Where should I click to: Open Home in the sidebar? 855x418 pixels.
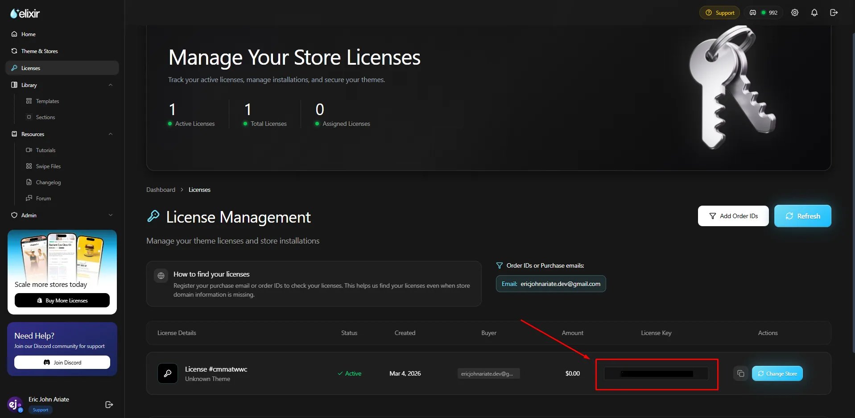coord(62,34)
